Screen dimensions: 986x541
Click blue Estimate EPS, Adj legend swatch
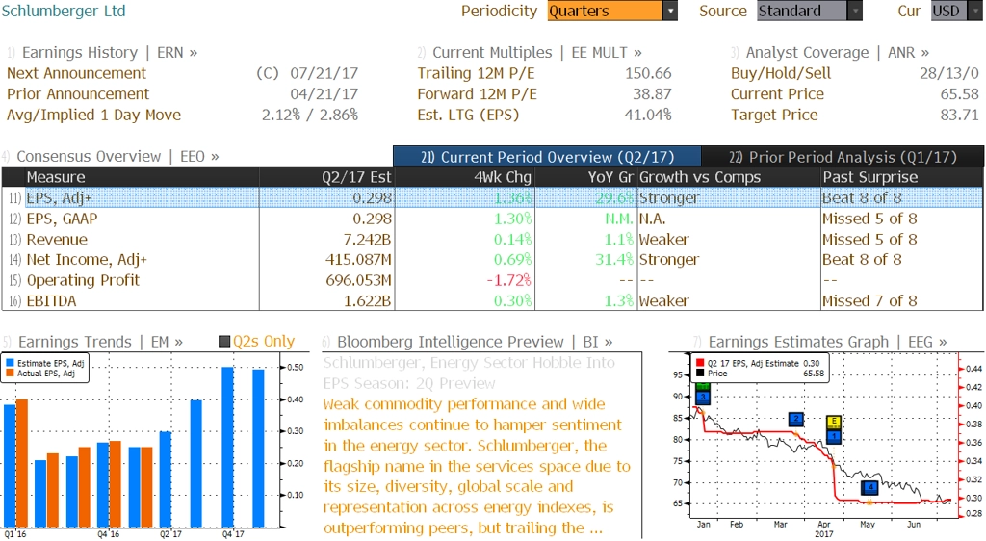click(x=10, y=363)
